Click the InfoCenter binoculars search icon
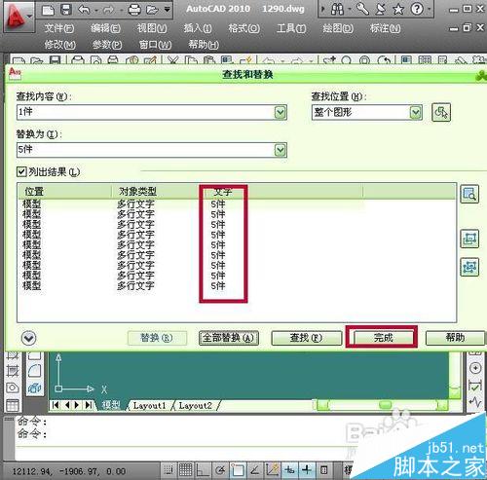487x480 pixels. coord(337,9)
